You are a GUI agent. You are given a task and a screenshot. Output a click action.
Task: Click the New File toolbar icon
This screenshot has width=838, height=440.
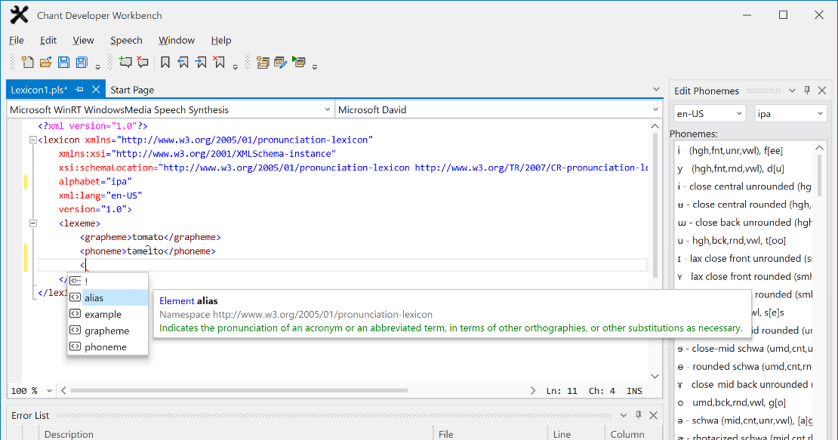click(27, 62)
